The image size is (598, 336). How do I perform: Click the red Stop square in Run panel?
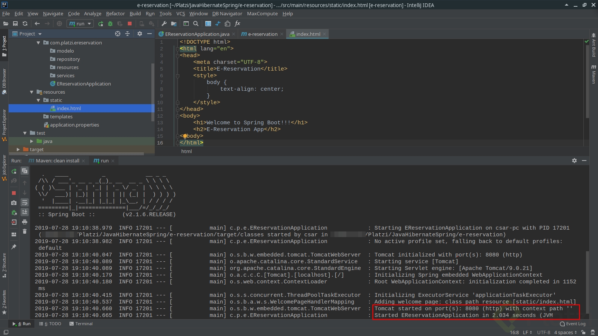pyautogui.click(x=14, y=193)
